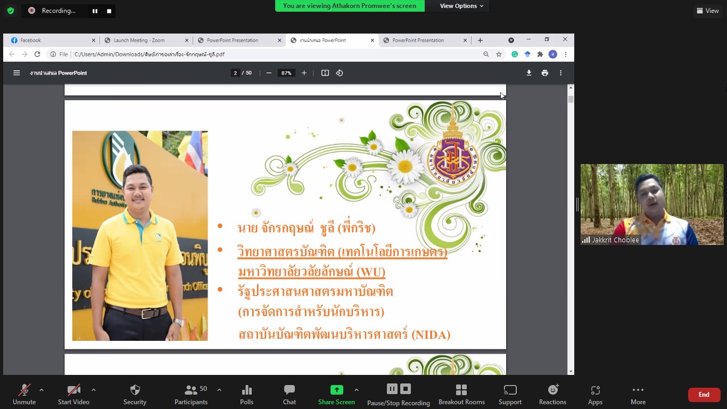Screen dimensions: 727x409
Task: Open the Zoom Apps panel
Action: point(595,395)
